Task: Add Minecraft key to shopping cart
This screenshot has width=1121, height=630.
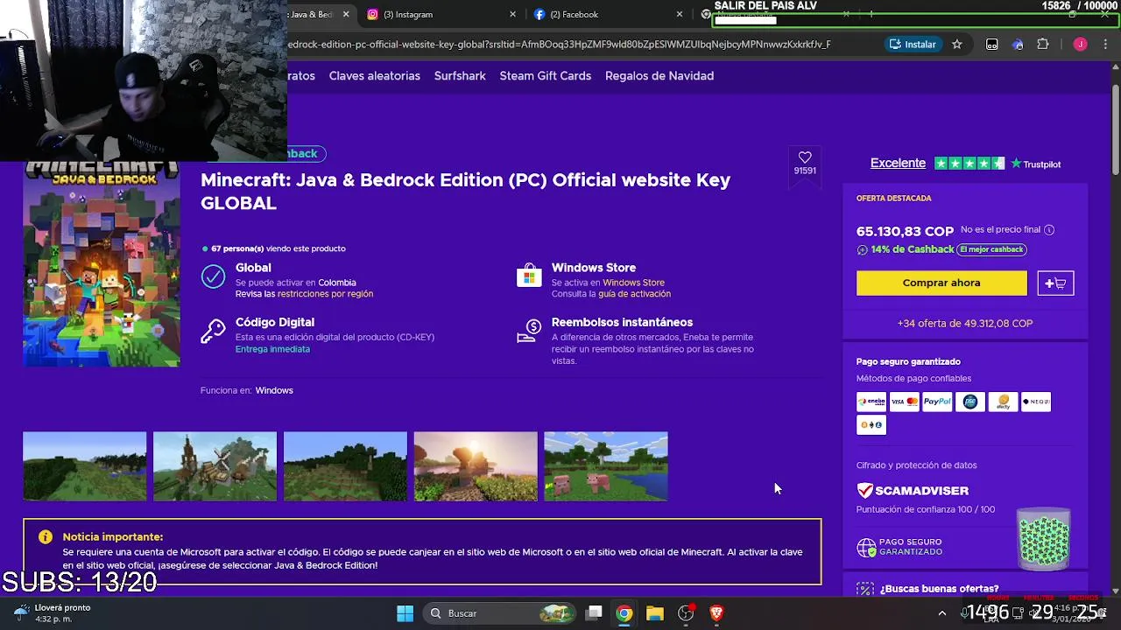Action: [1055, 283]
